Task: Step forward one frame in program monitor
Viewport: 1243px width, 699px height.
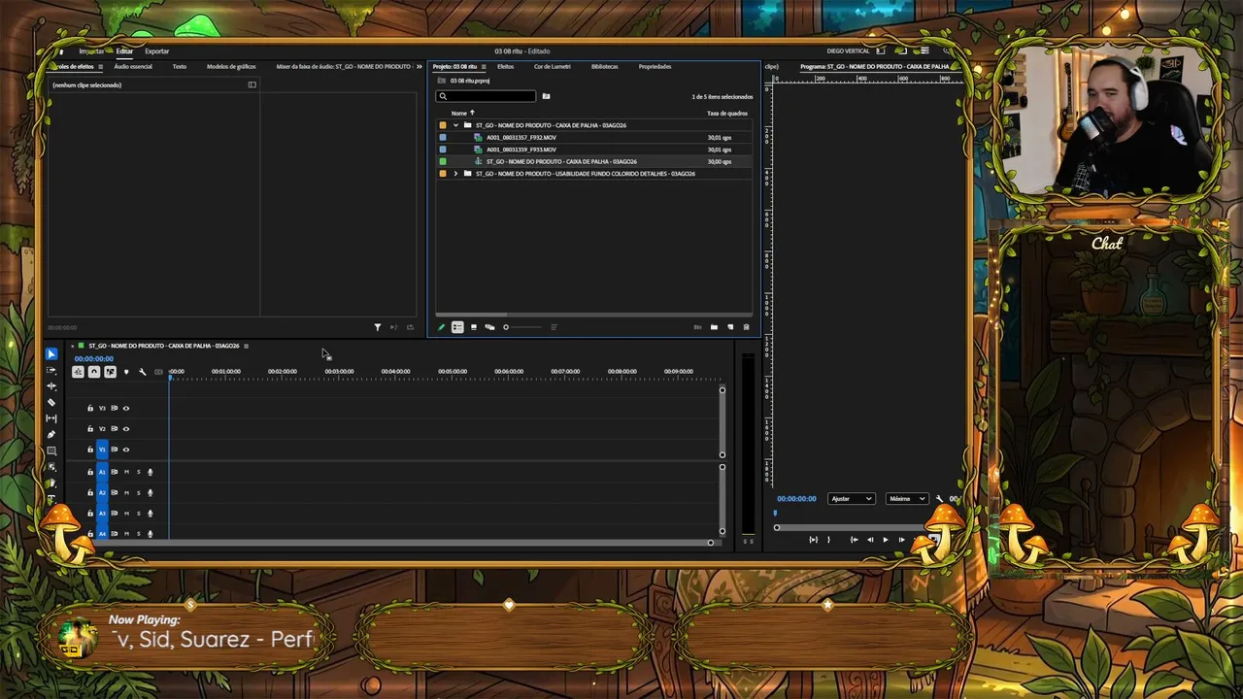Action: point(901,540)
